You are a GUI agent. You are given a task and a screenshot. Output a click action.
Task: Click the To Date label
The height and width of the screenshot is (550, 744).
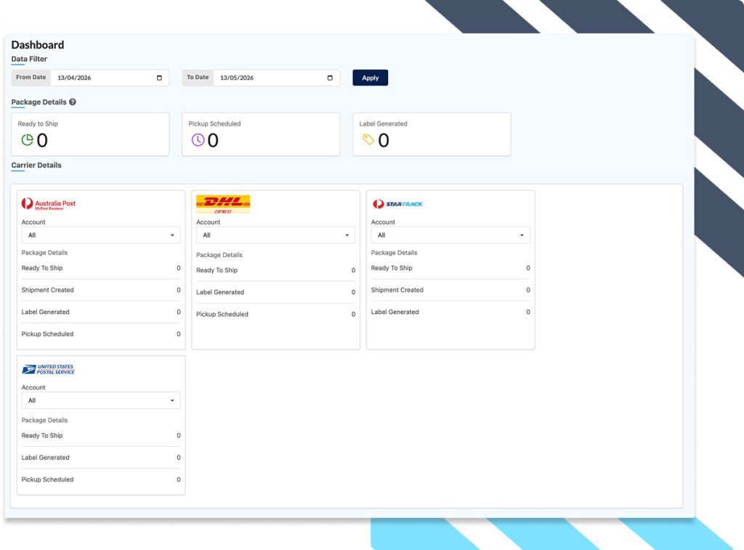pos(198,77)
